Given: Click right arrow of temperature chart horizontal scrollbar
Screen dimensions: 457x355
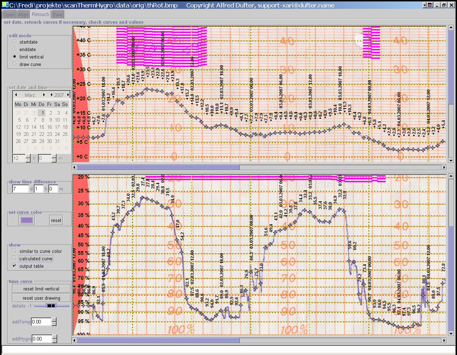Looking at the screenshot, I should (x=444, y=167).
